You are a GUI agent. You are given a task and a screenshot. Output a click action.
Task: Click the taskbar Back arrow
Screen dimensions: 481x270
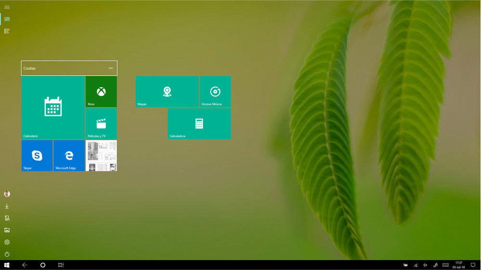[x=25, y=265]
